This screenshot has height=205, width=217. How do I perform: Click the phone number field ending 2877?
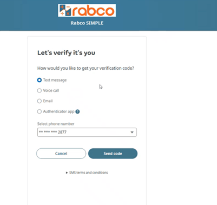[x=87, y=133]
